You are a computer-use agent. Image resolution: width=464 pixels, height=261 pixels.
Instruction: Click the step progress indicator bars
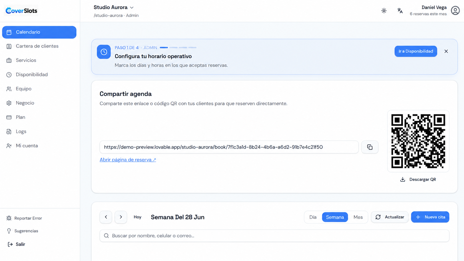pos(178,48)
